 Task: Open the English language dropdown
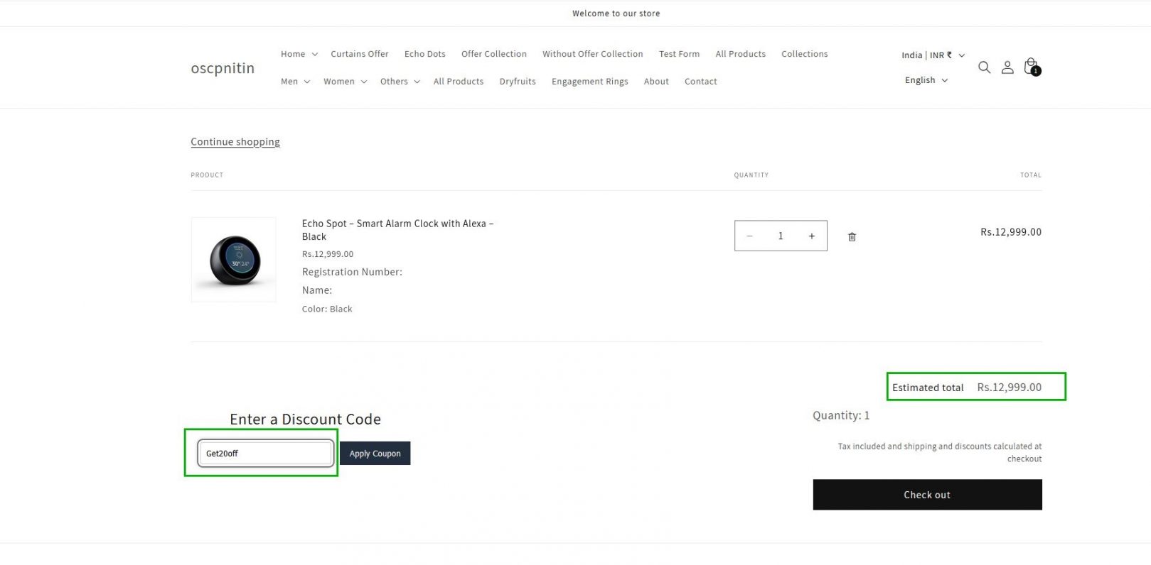pos(926,80)
